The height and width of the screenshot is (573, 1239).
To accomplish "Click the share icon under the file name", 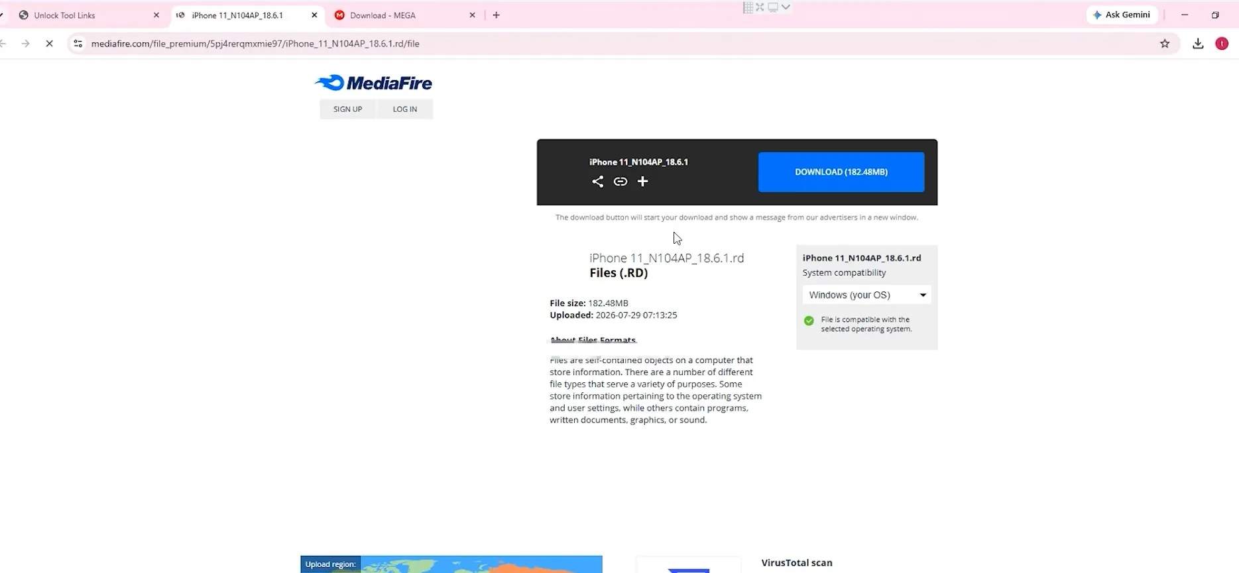I will tap(597, 182).
